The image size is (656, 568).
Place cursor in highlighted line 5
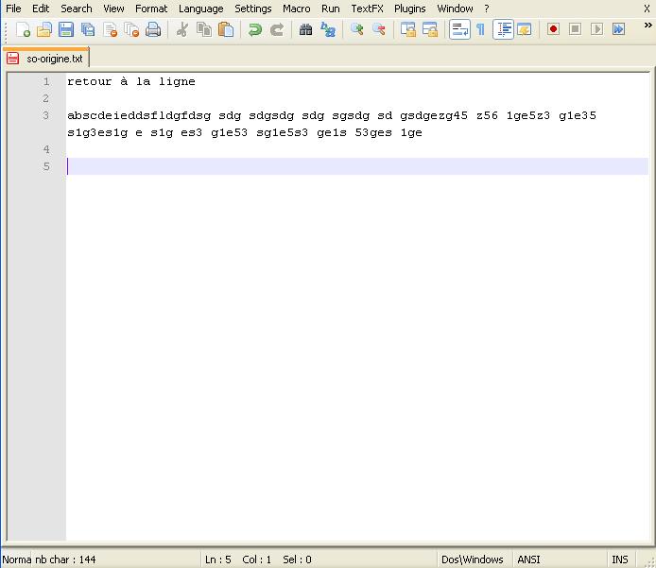tap(357, 166)
